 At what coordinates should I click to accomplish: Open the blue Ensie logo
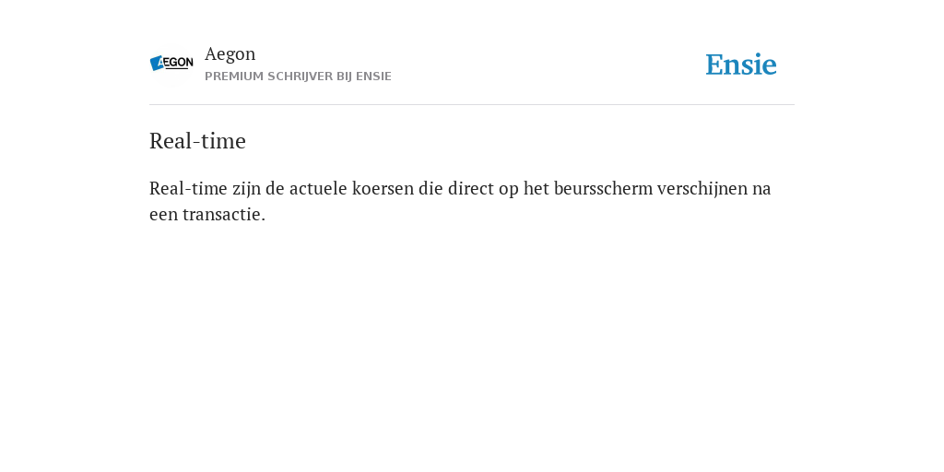pyautogui.click(x=741, y=65)
